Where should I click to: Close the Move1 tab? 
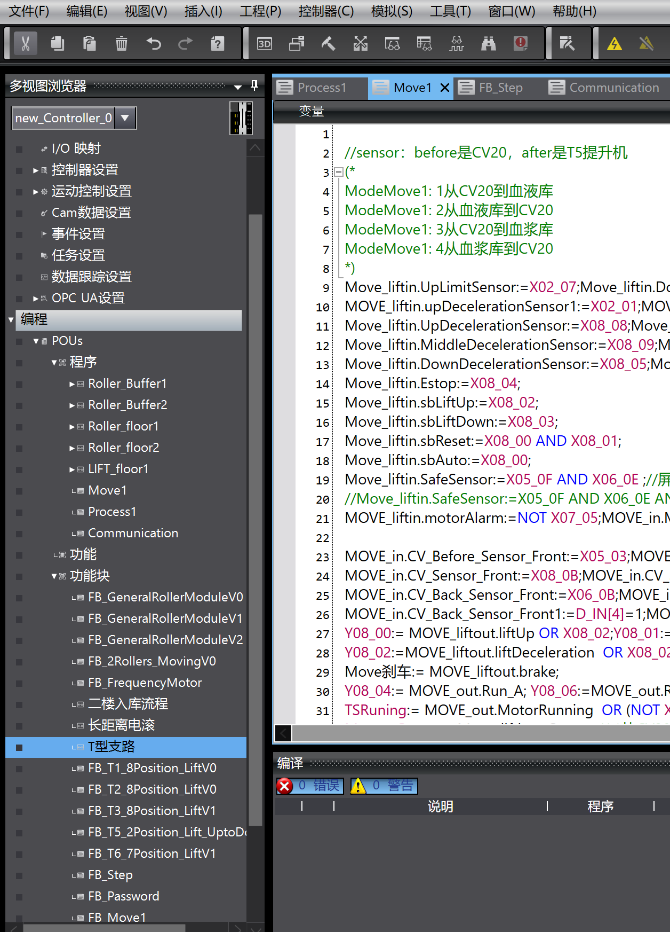445,88
